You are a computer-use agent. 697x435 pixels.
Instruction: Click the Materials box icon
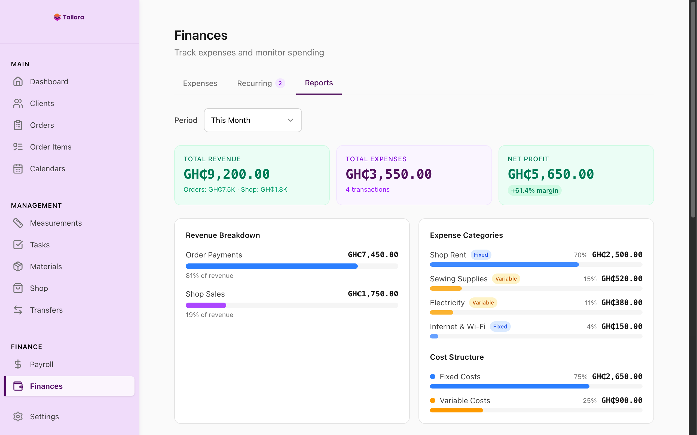coord(18,266)
